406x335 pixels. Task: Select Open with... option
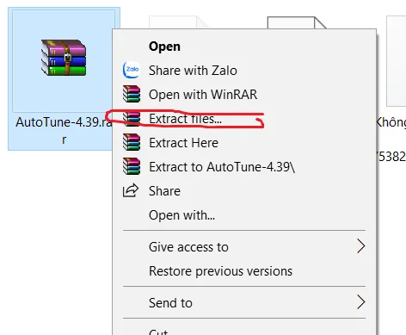(181, 215)
